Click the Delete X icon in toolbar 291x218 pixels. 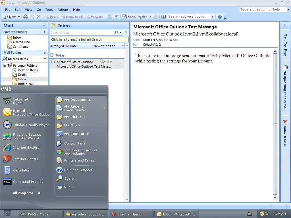tap(38, 17)
